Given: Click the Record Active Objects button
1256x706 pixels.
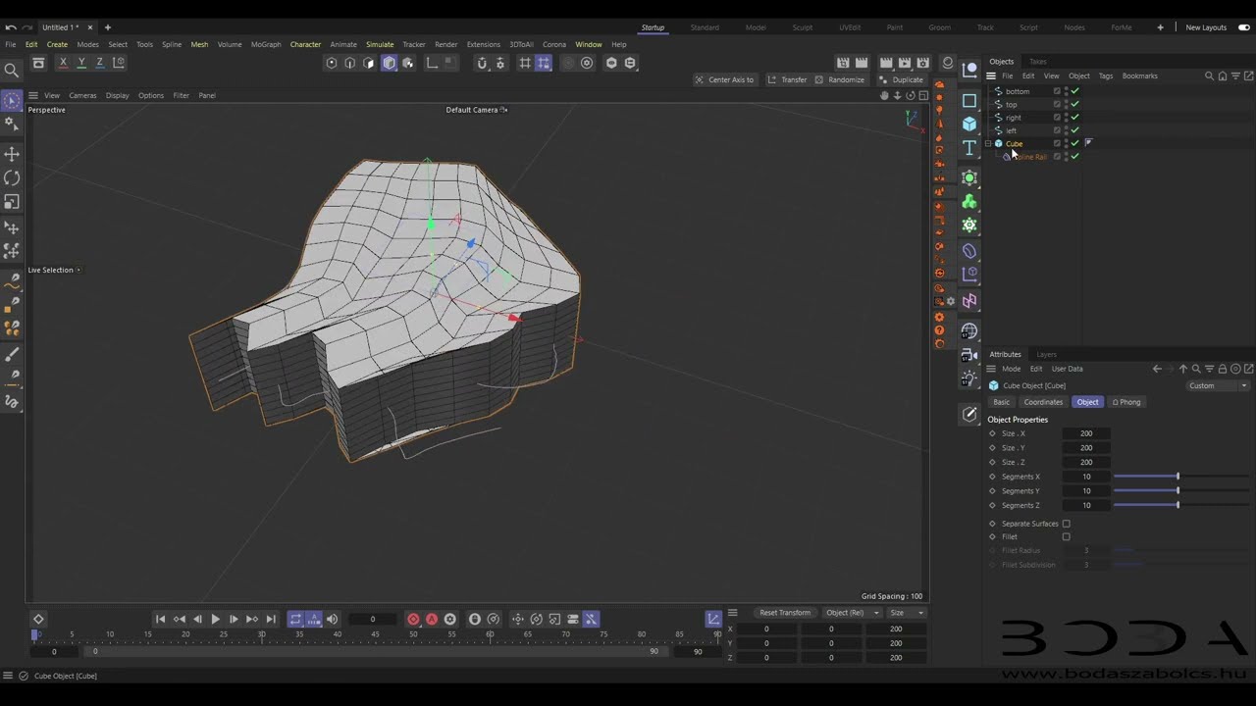Looking at the screenshot, I should (x=413, y=619).
